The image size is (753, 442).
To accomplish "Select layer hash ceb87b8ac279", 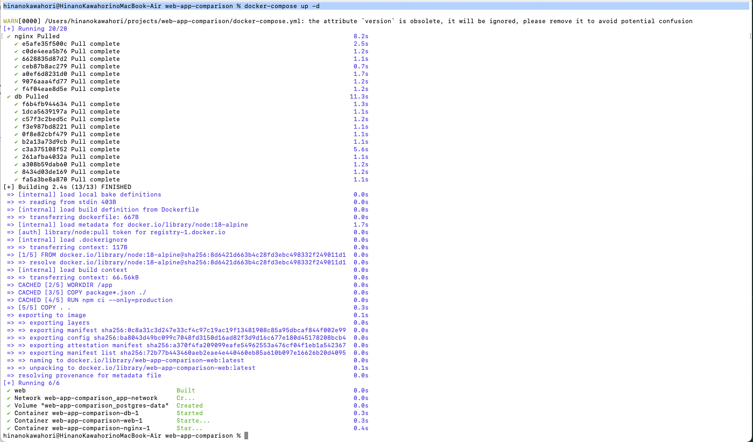I will pos(45,66).
